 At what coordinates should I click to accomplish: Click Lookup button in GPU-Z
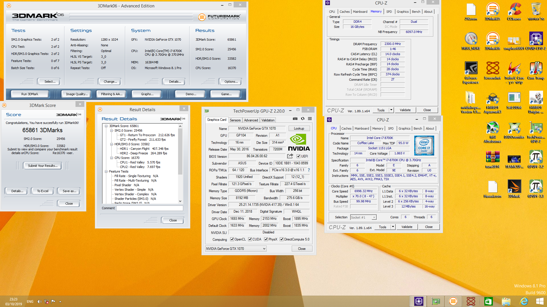pos(299,128)
